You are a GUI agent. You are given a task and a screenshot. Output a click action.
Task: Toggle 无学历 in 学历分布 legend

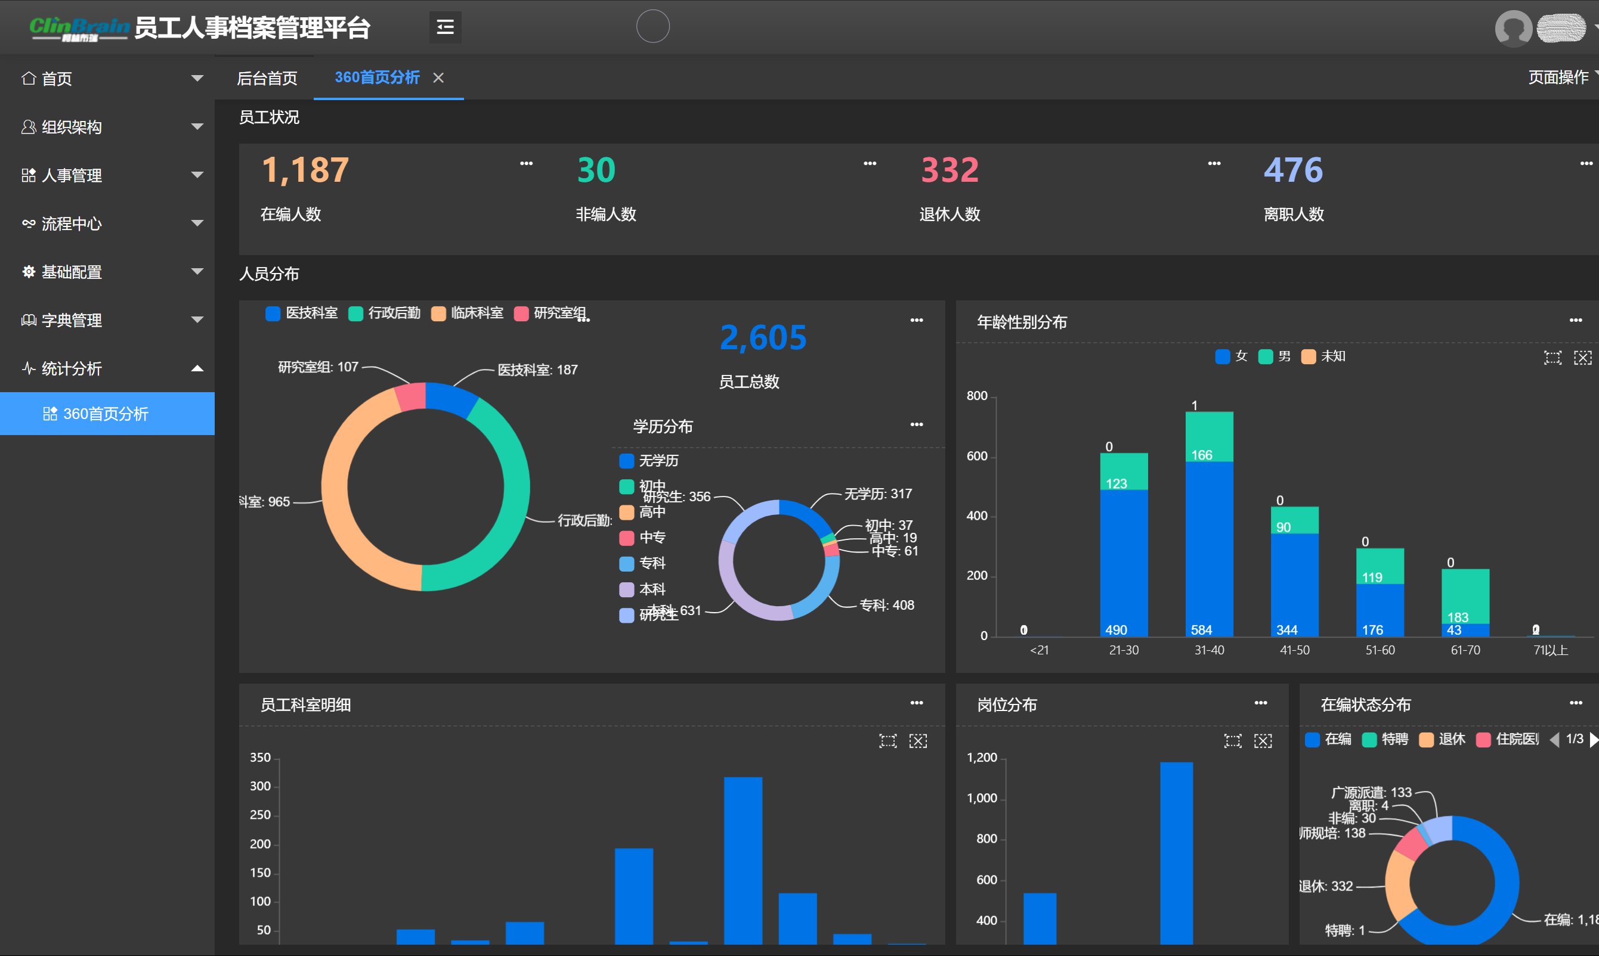[648, 461]
